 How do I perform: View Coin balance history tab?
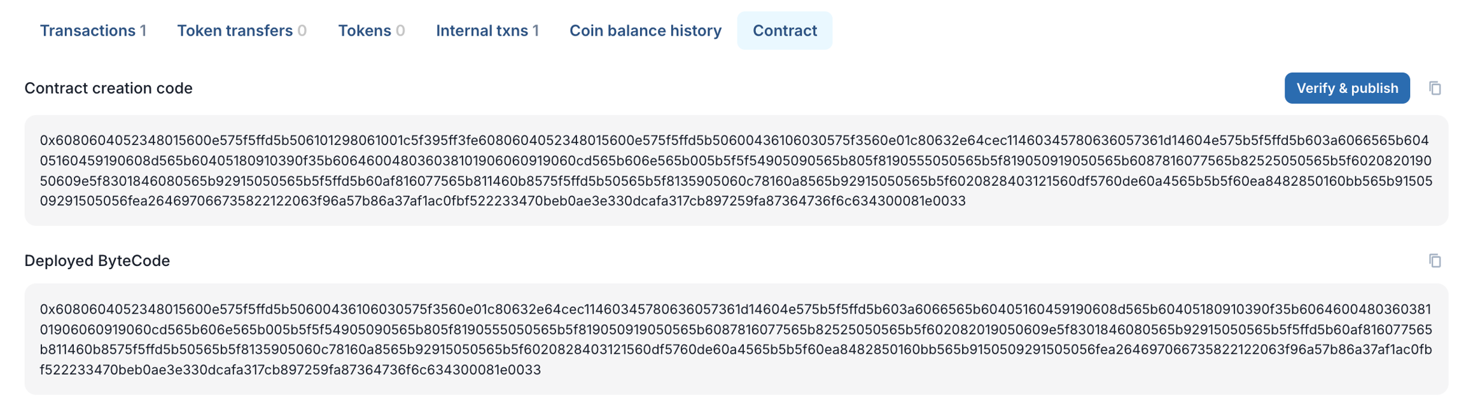(x=645, y=31)
